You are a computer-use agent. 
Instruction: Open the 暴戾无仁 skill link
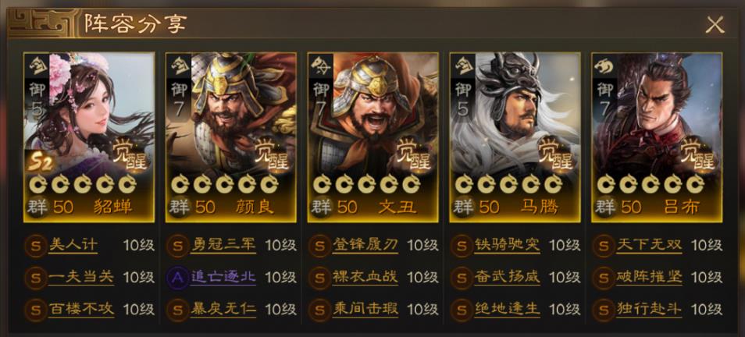click(x=223, y=310)
